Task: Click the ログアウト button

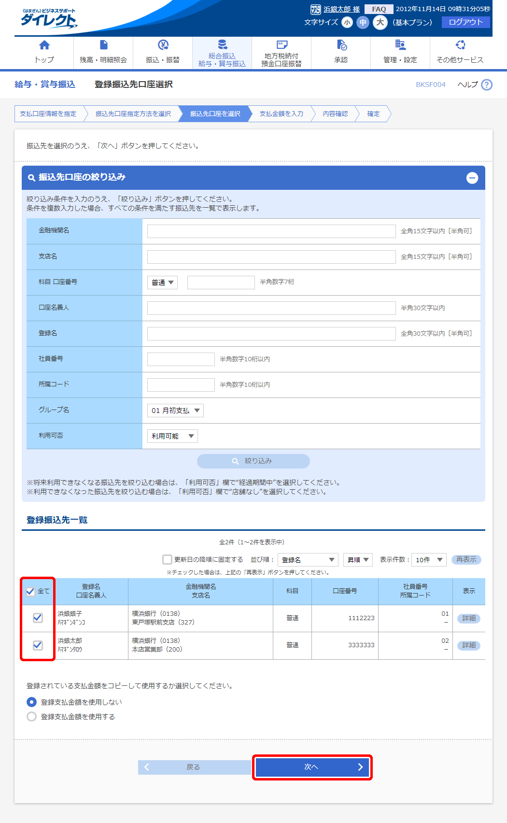Action: [x=465, y=22]
